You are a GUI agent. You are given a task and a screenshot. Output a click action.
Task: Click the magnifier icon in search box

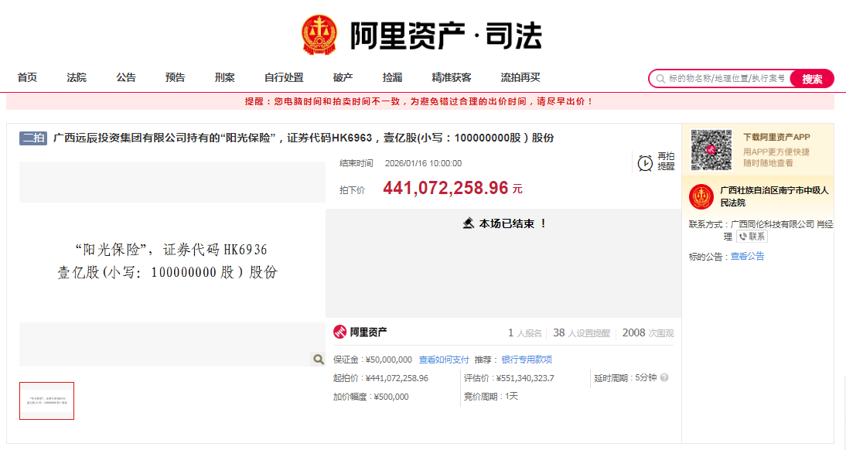(660, 79)
